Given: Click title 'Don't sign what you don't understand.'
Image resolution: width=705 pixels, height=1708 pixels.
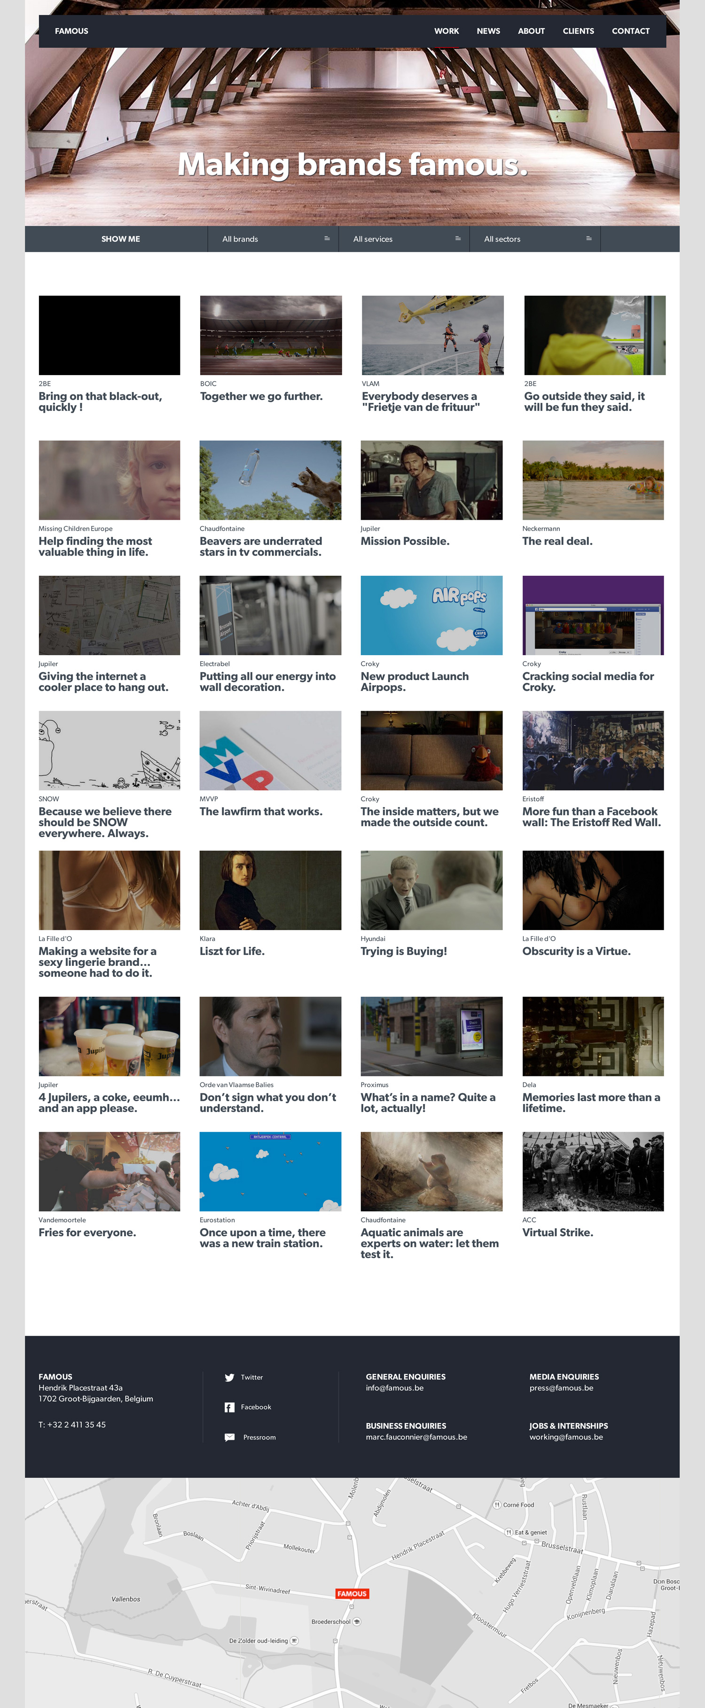Looking at the screenshot, I should coord(268,1103).
